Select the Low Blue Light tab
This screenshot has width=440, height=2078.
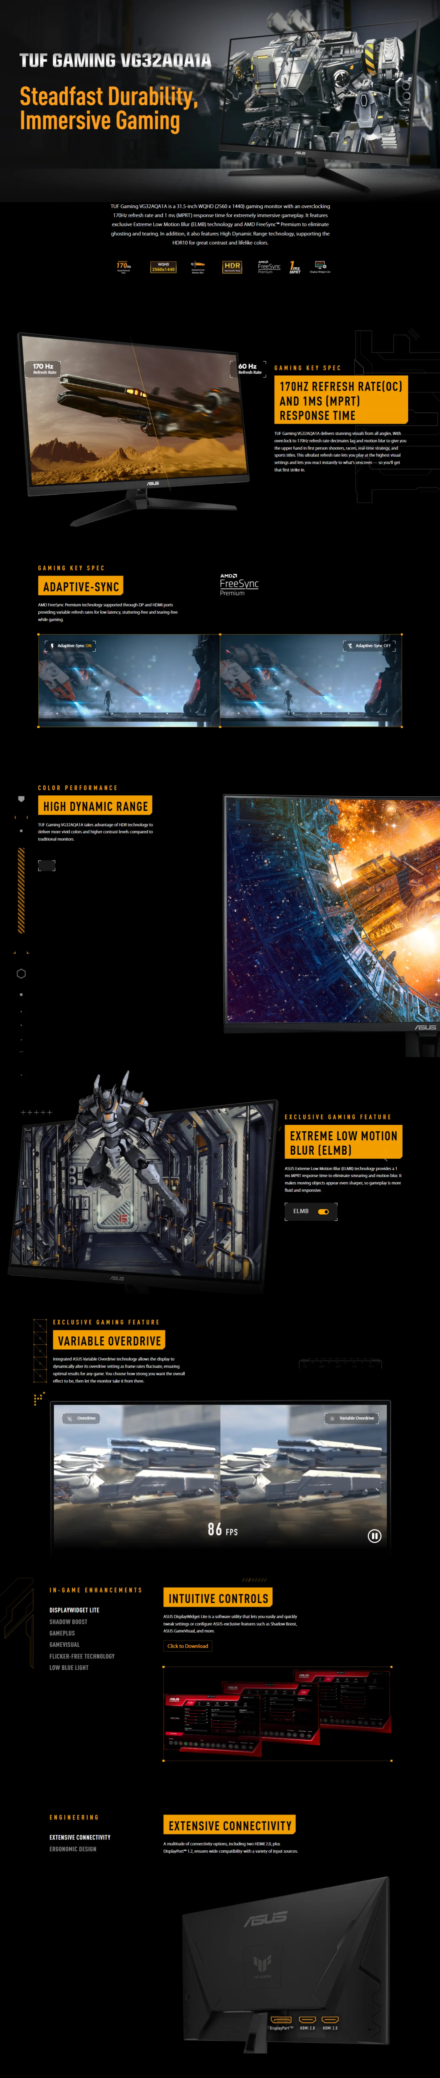pyautogui.click(x=69, y=1667)
